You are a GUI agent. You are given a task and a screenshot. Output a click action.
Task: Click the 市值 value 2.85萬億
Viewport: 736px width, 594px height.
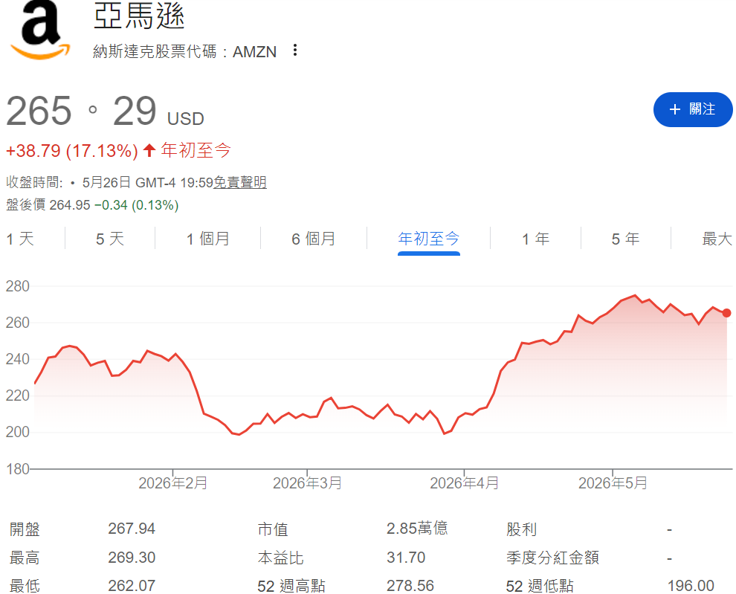(417, 529)
